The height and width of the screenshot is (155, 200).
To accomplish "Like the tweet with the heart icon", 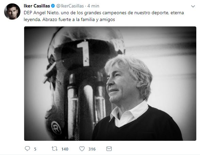I will pyautogui.click(x=82, y=149).
